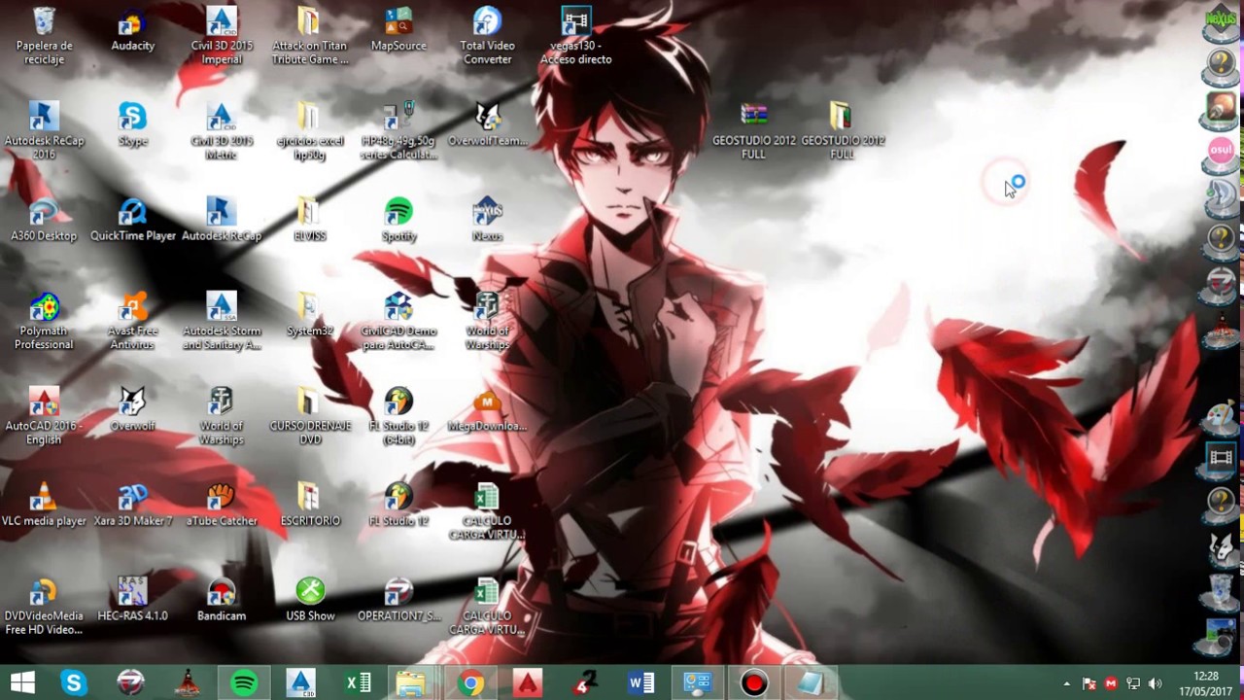
Task: Launch Google Chrome from the taskbar
Action: [x=471, y=682]
